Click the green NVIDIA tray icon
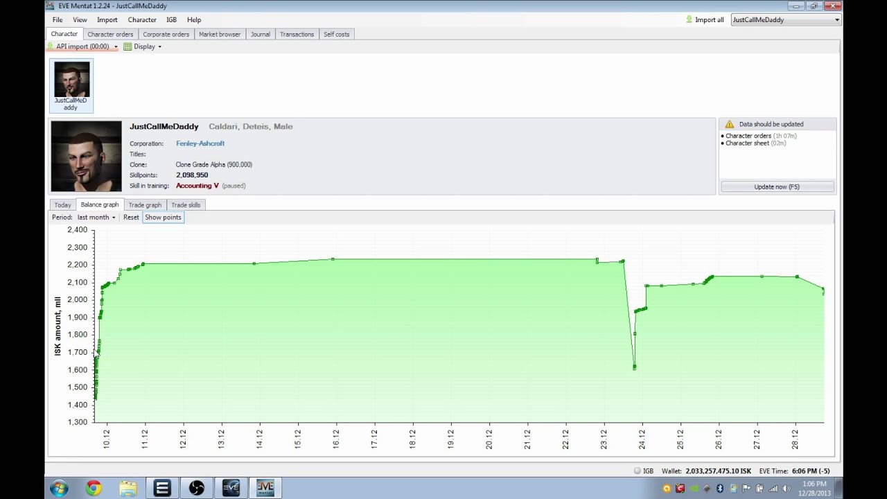This screenshot has width=887, height=499. tap(693, 489)
